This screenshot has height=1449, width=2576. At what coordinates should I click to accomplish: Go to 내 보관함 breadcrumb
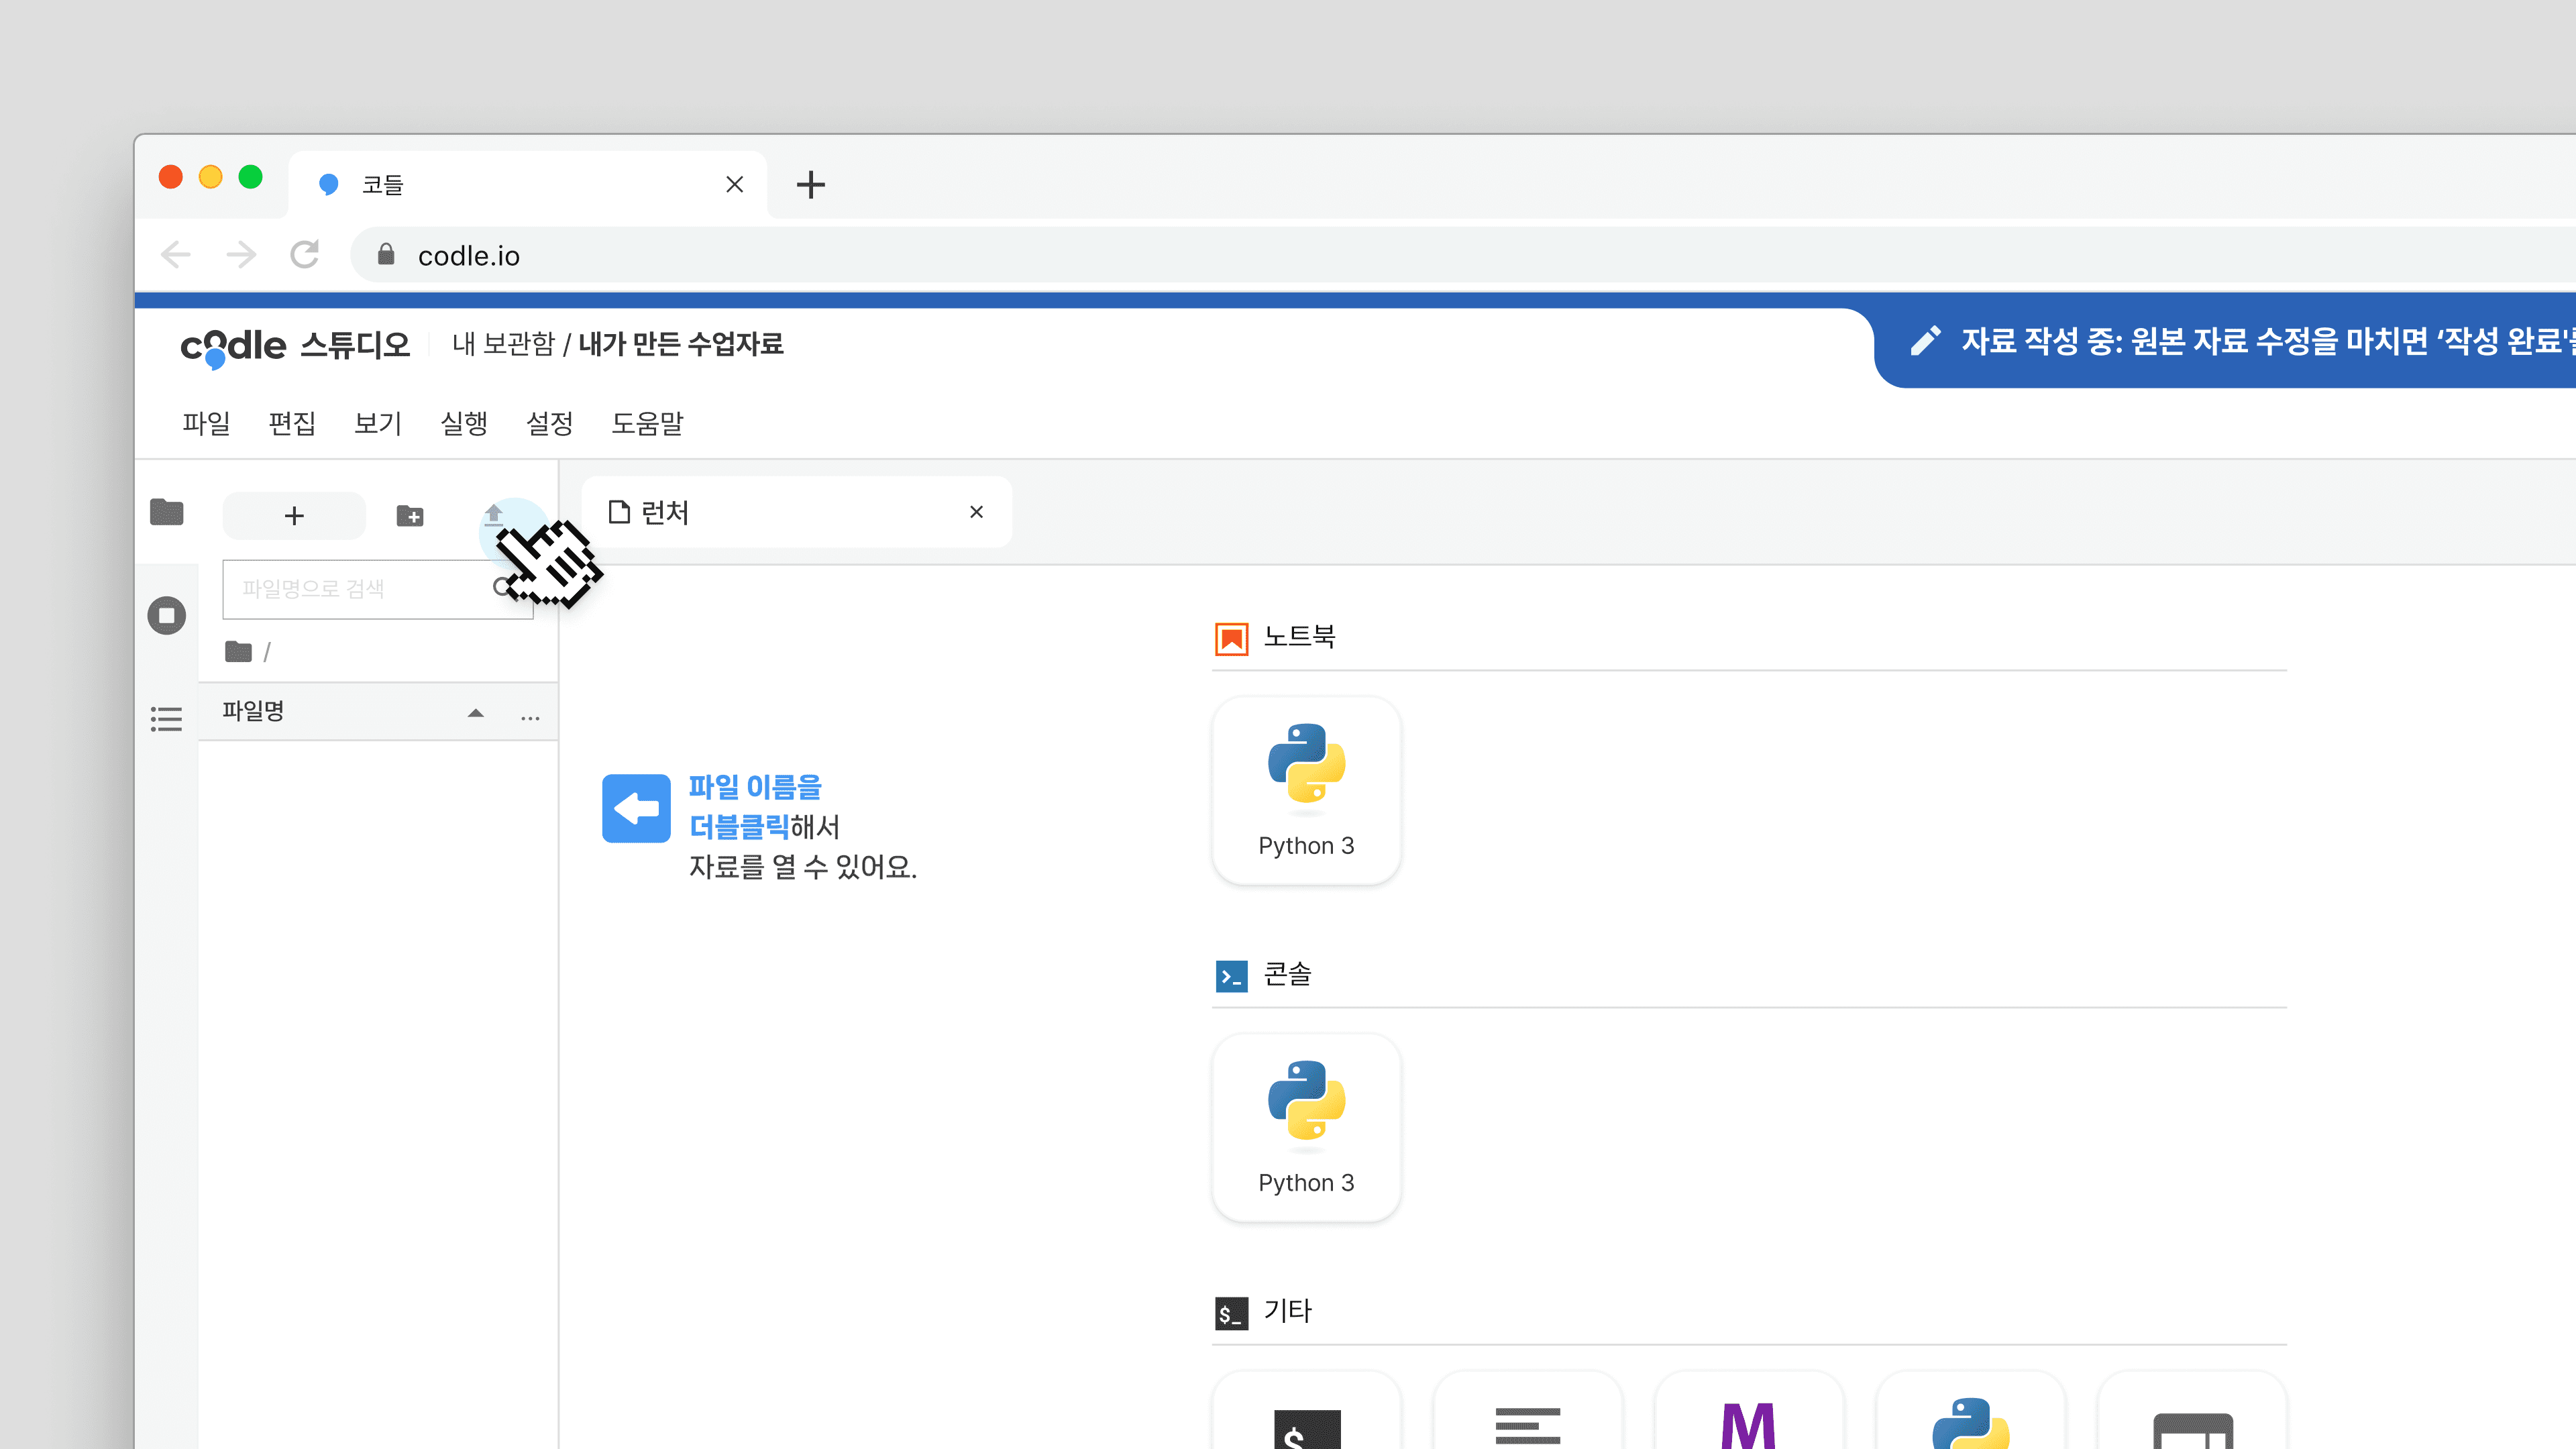pyautogui.click(x=503, y=344)
